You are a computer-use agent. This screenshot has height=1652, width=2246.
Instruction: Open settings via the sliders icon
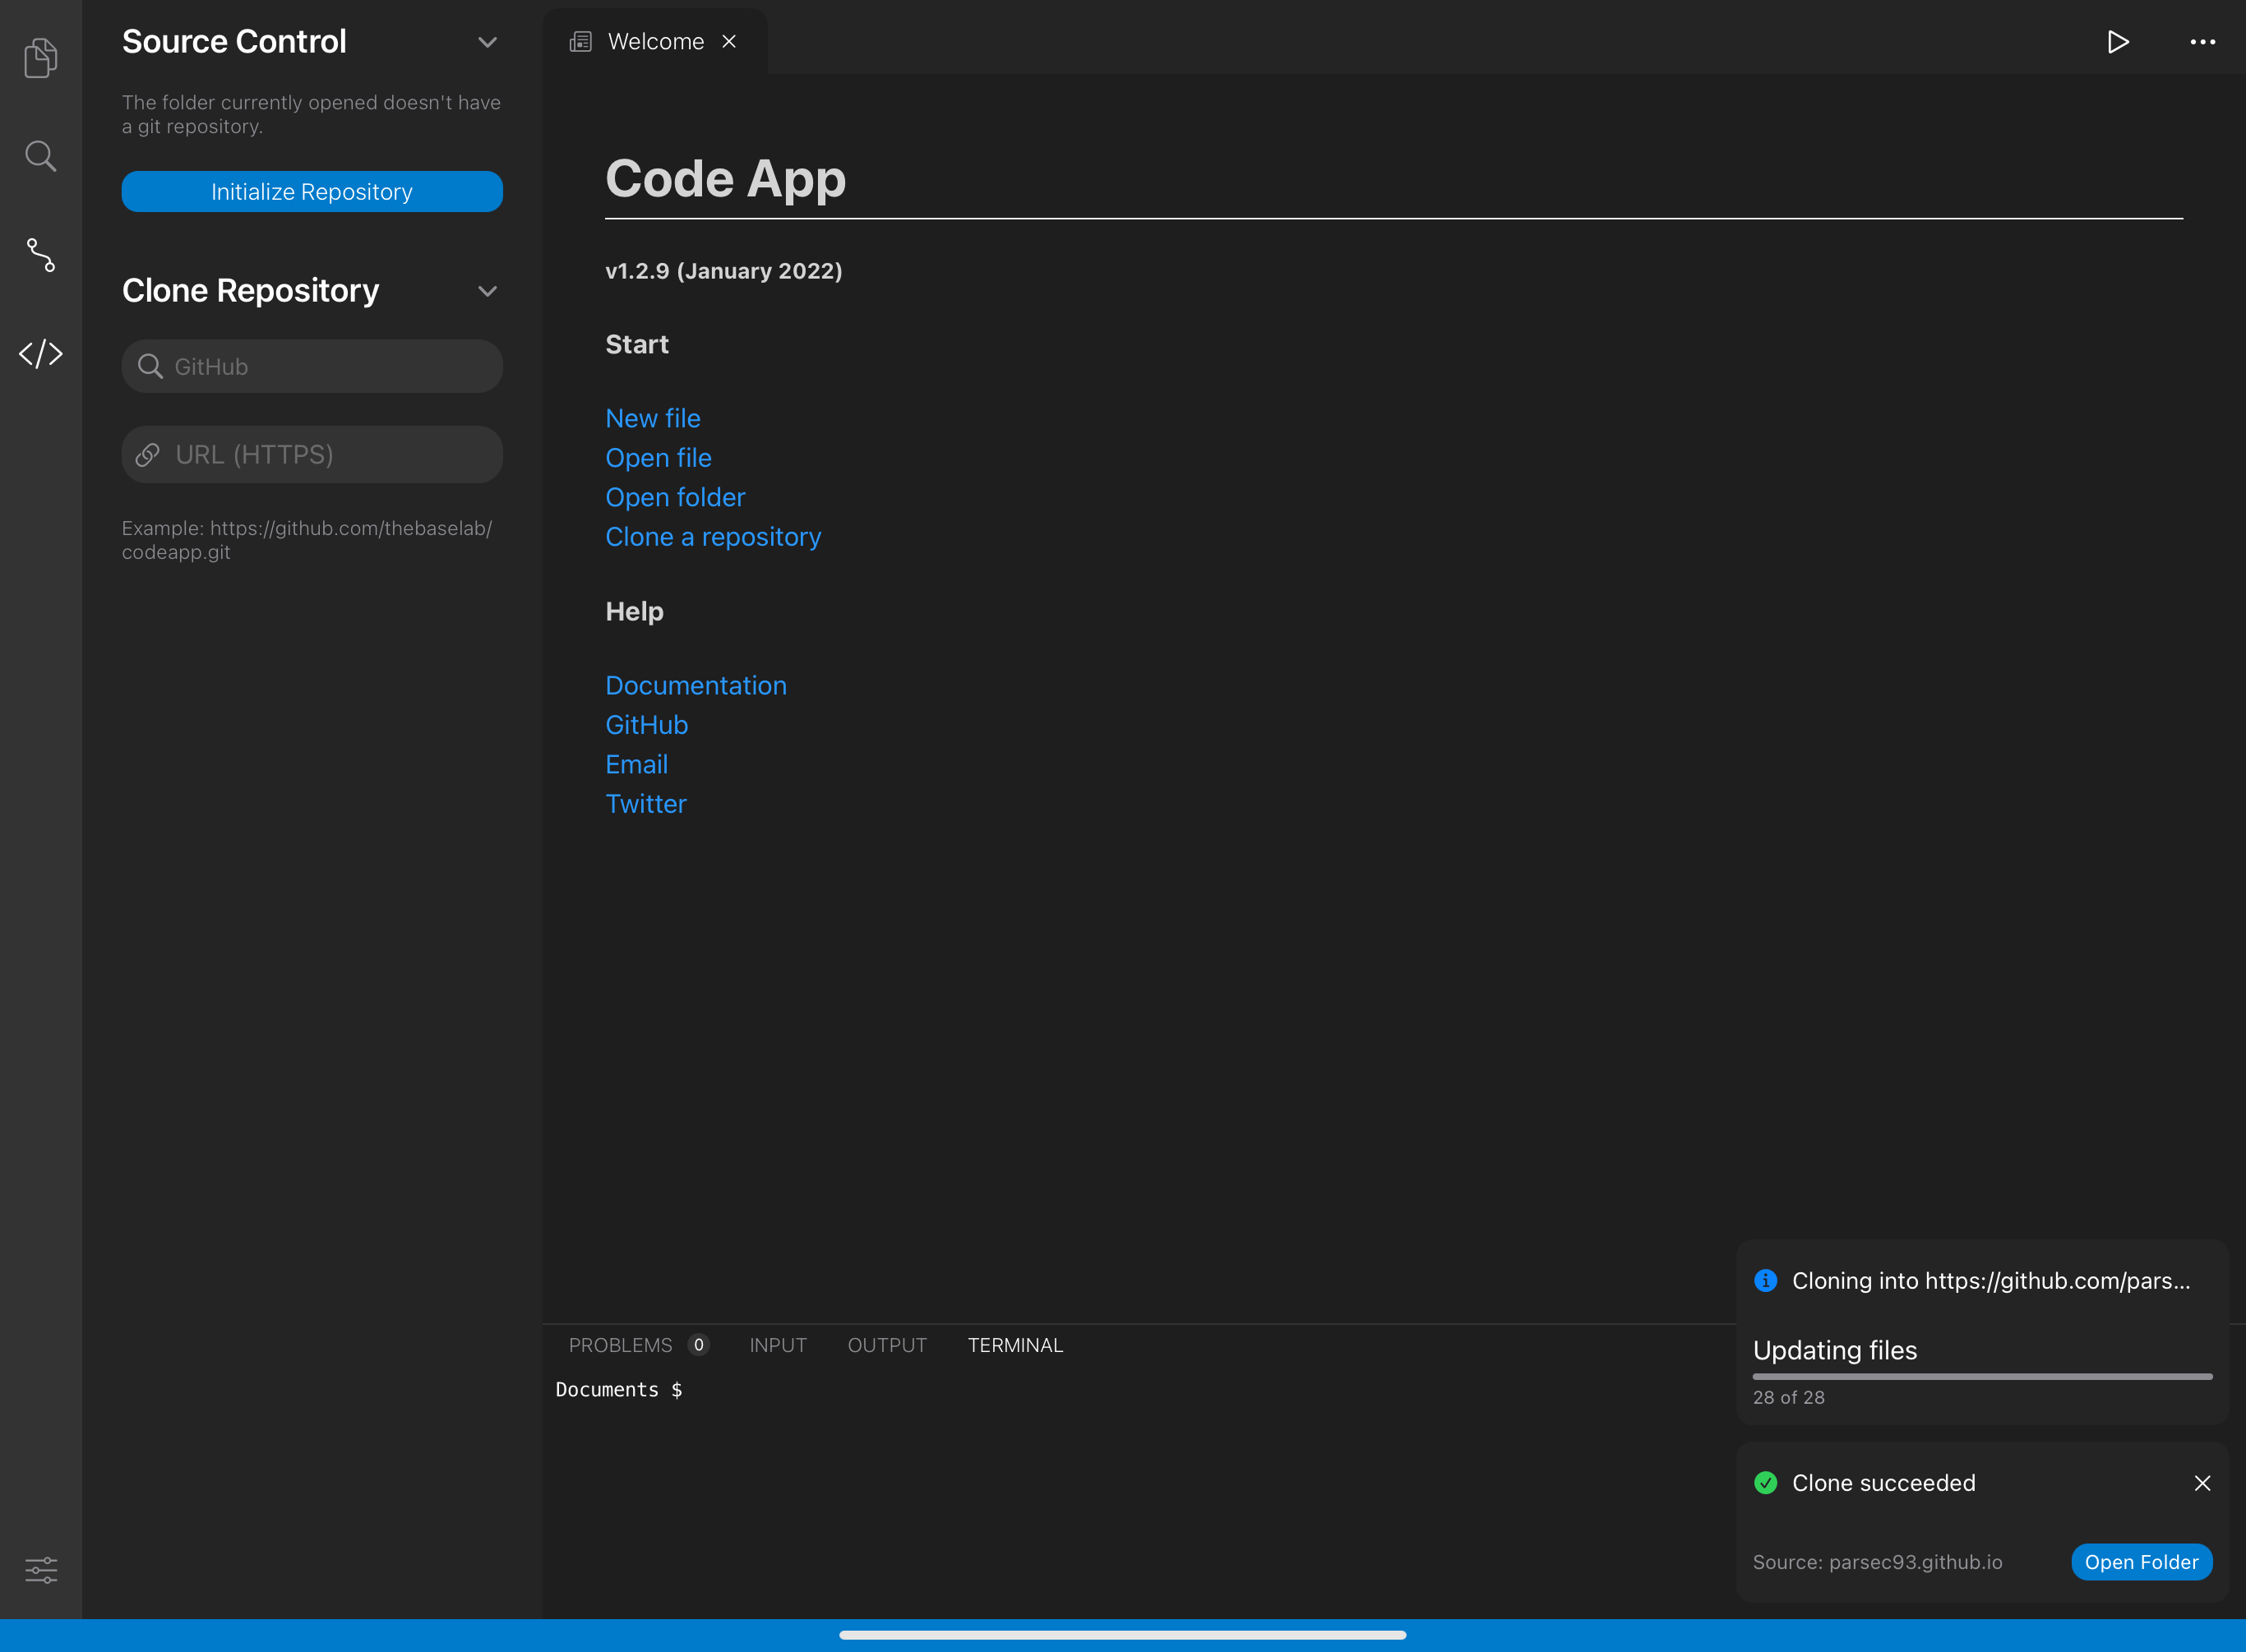click(40, 1570)
